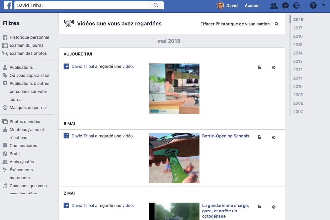330x220 pixels.
Task: Open the Bottle-Opening Sandals title link
Action: tap(226, 136)
